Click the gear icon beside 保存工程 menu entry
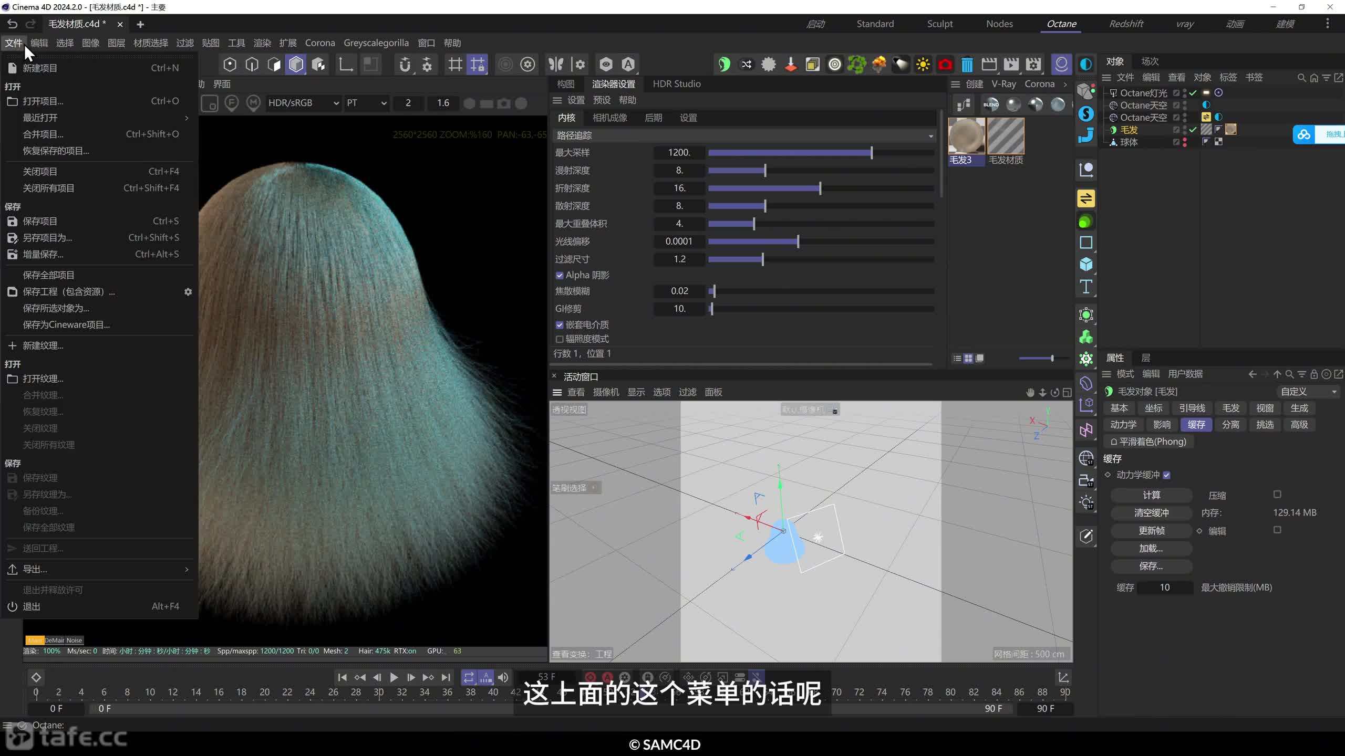 [188, 292]
